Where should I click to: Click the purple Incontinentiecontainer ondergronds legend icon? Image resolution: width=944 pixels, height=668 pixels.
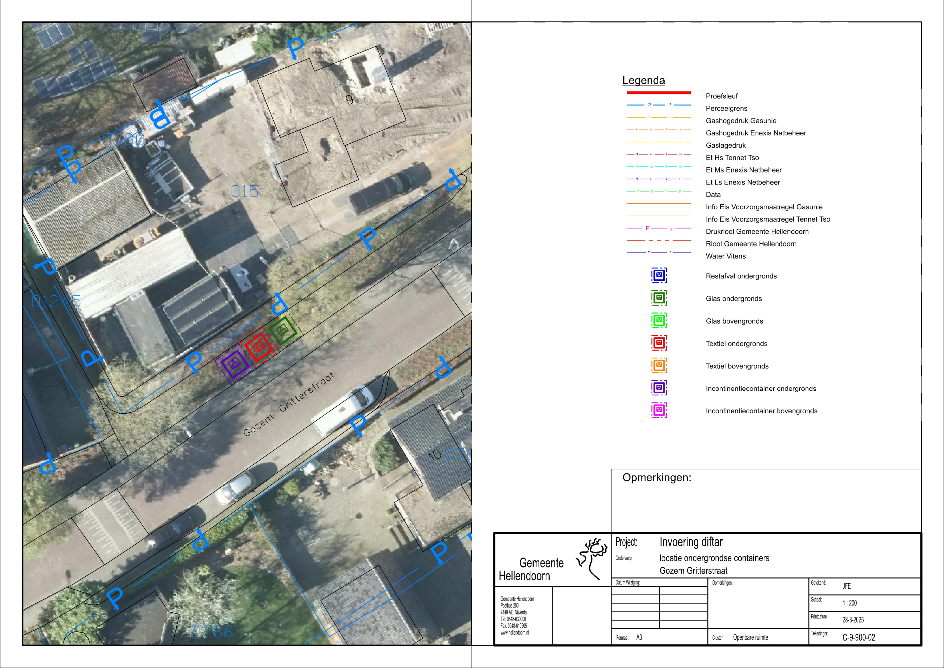(x=659, y=388)
